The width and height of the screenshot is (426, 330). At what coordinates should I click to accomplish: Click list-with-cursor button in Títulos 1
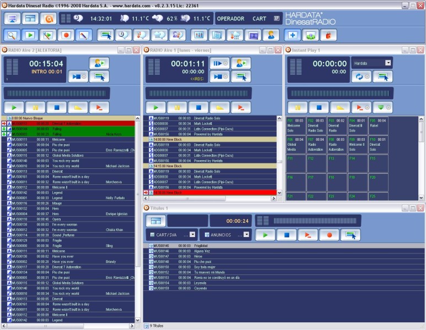pyautogui.click(x=350, y=235)
